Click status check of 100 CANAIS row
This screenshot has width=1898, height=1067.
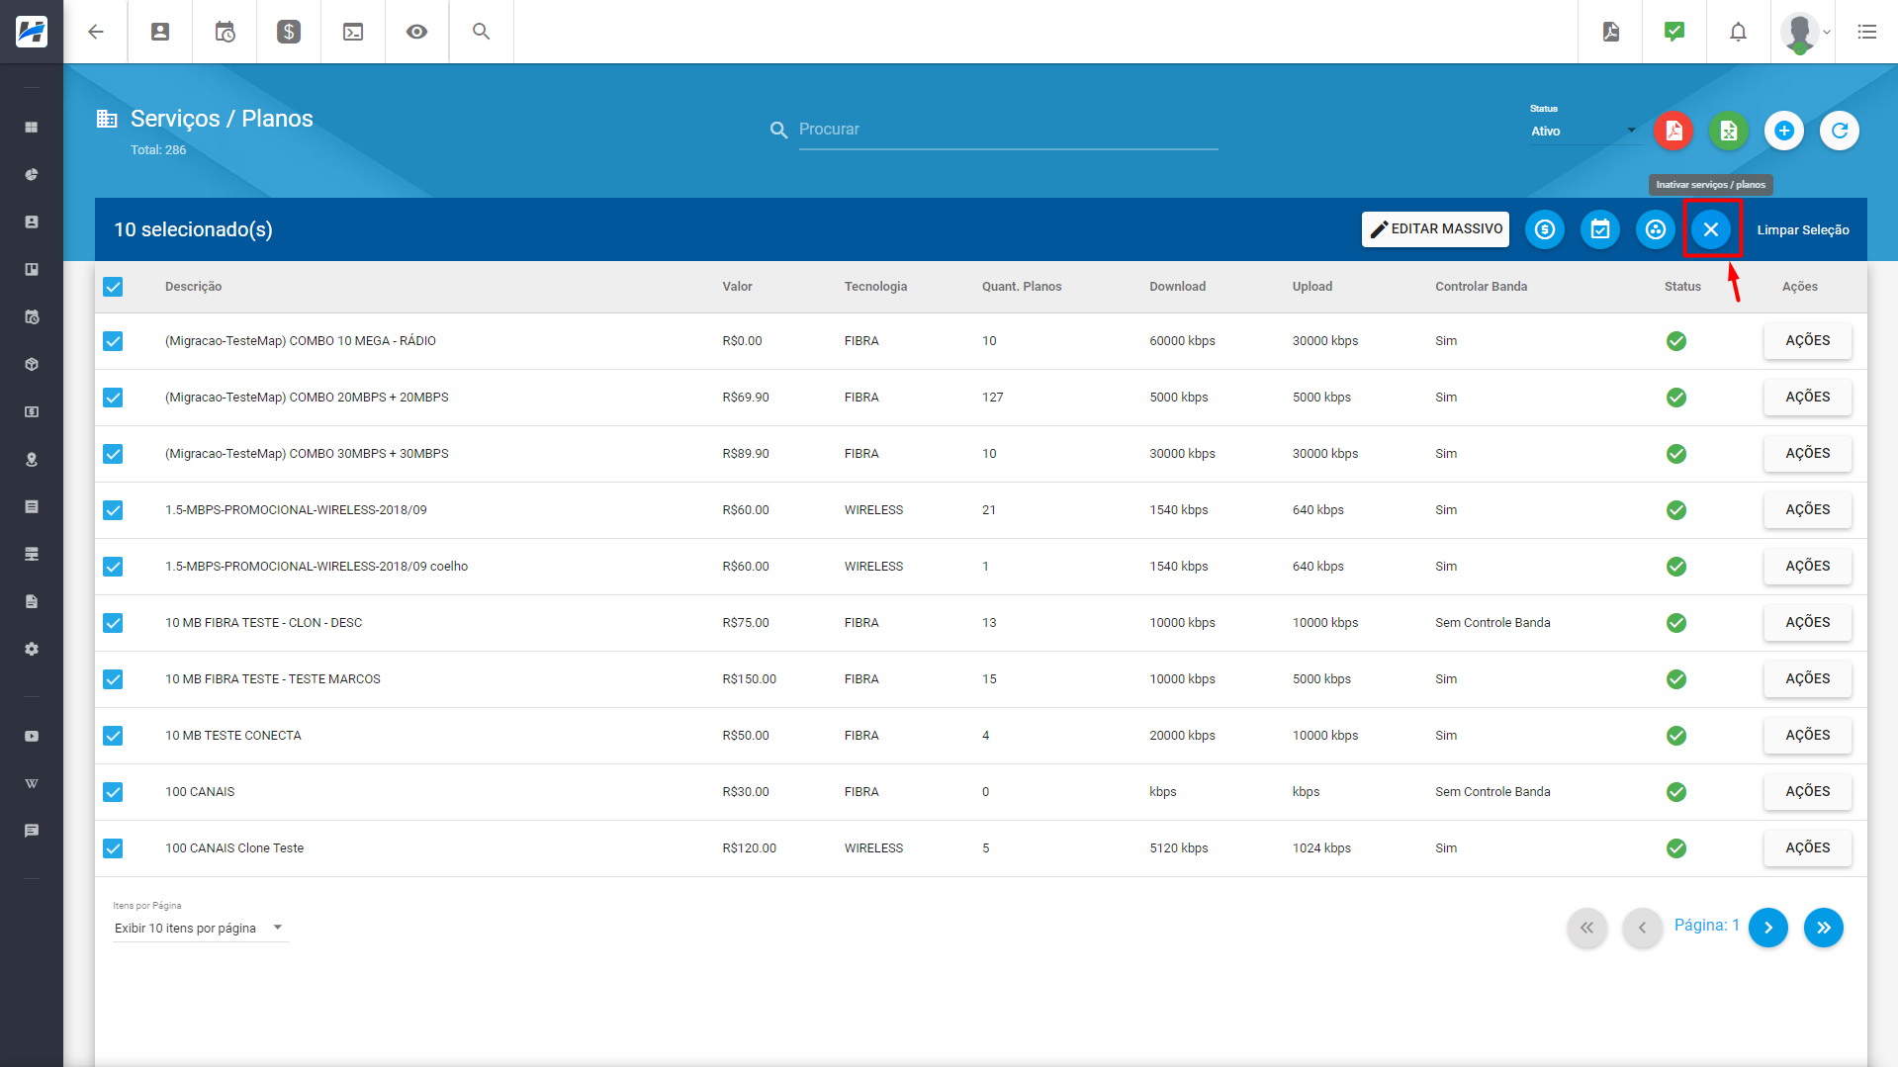pos(1675,792)
